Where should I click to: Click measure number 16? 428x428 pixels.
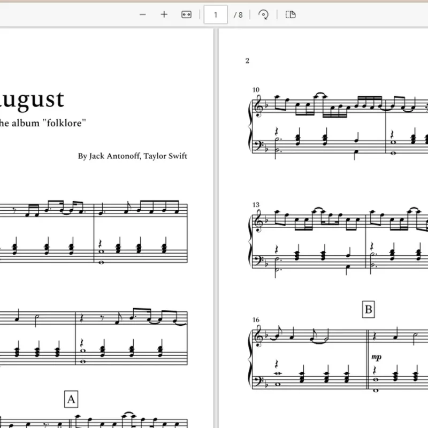(256, 319)
